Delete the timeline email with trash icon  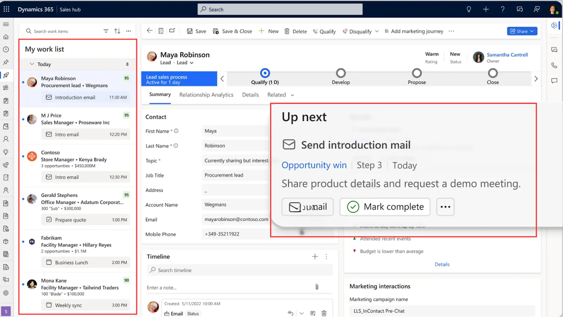(x=324, y=313)
